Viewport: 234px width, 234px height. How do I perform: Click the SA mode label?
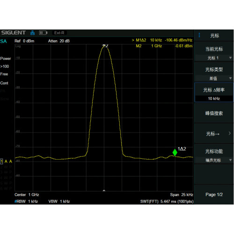click(3, 41)
